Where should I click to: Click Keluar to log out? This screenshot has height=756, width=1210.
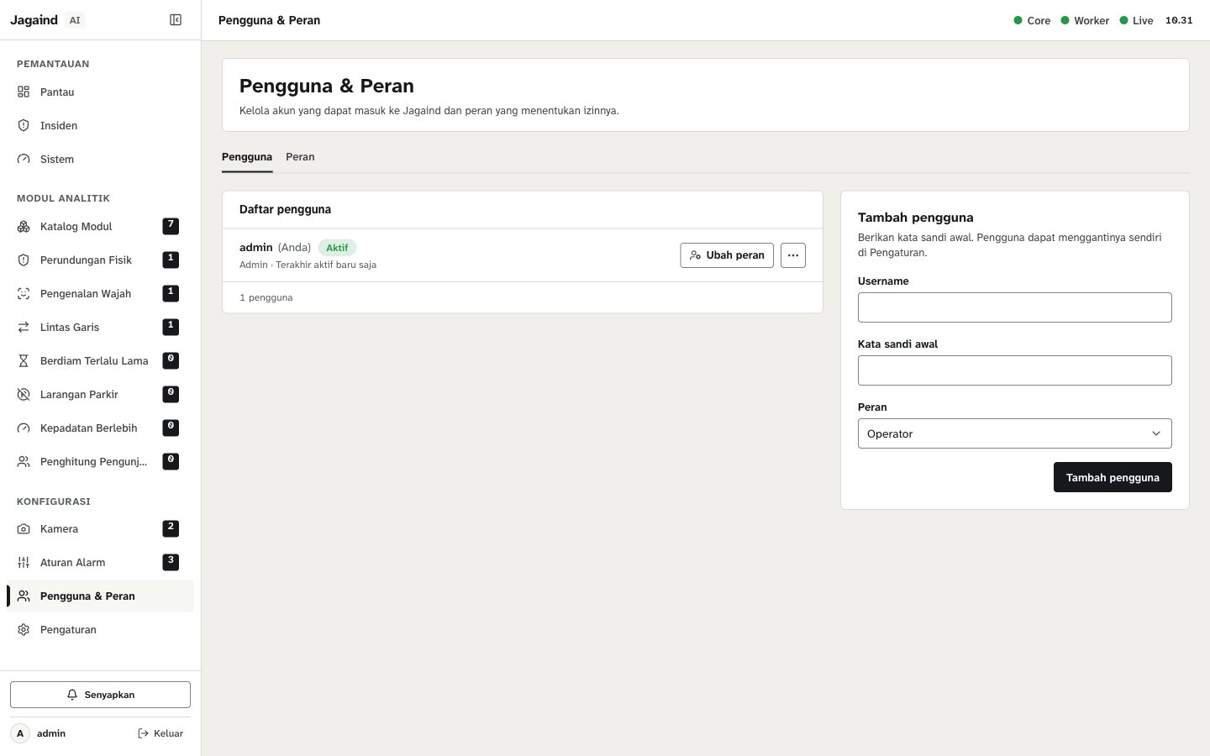click(160, 733)
